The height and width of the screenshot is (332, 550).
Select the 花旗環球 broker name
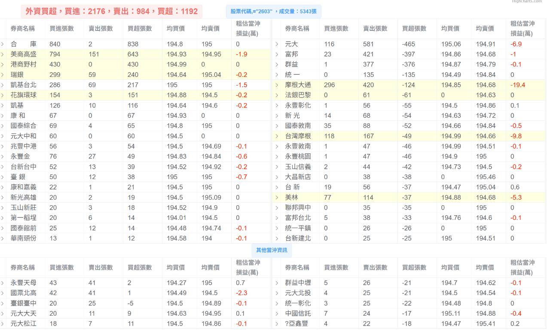pyautogui.click(x=23, y=95)
